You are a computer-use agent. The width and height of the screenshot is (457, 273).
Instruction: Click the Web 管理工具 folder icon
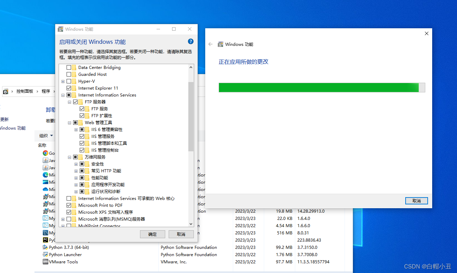81,123
